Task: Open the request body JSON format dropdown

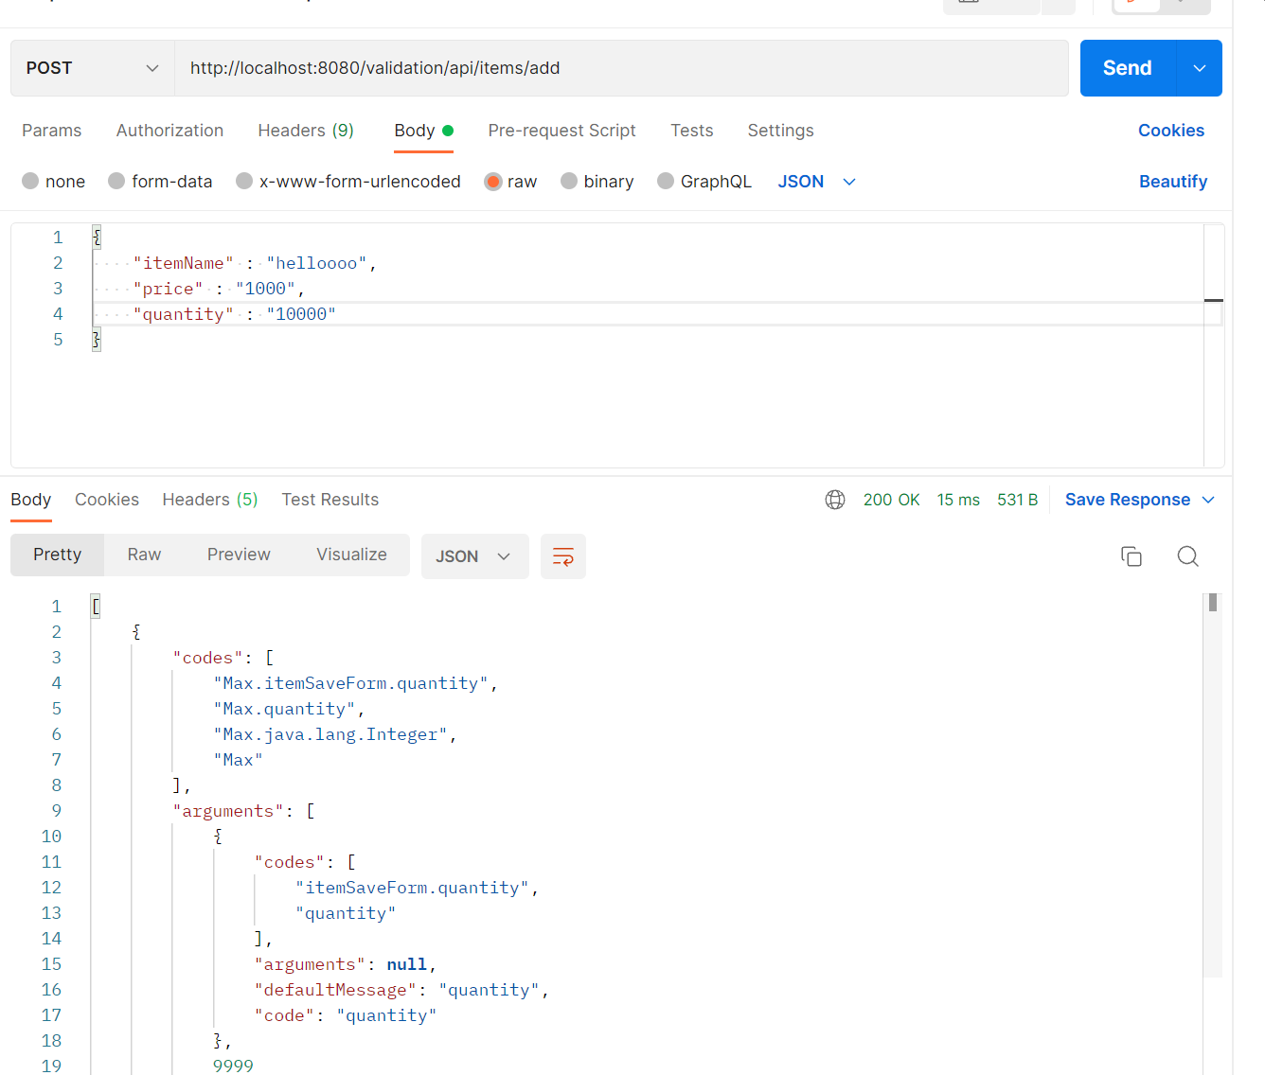Action: [816, 182]
